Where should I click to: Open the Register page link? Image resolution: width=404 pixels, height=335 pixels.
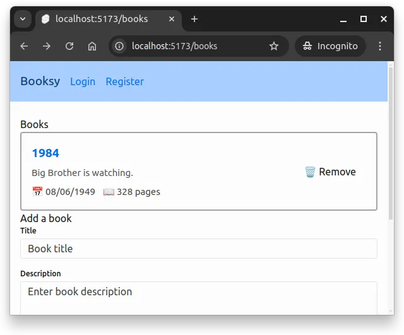pyautogui.click(x=124, y=81)
